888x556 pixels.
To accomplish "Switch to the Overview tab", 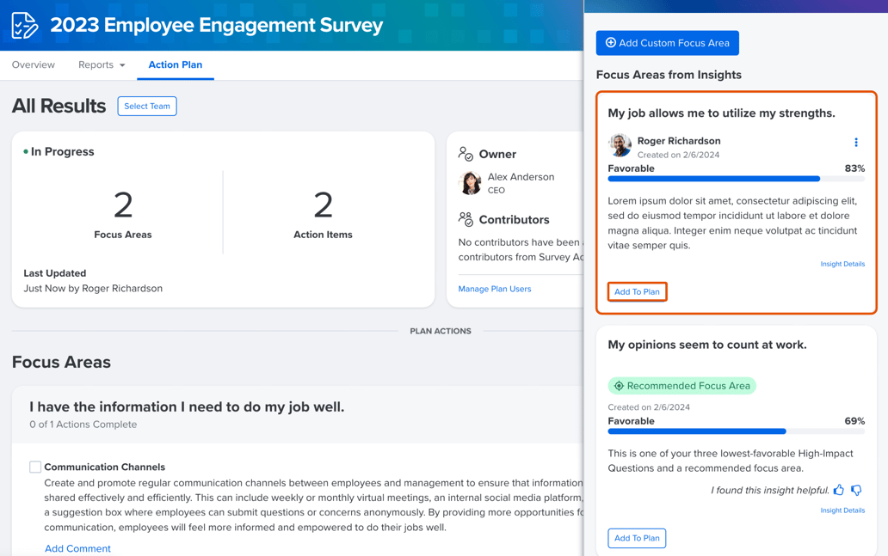I will tap(34, 65).
